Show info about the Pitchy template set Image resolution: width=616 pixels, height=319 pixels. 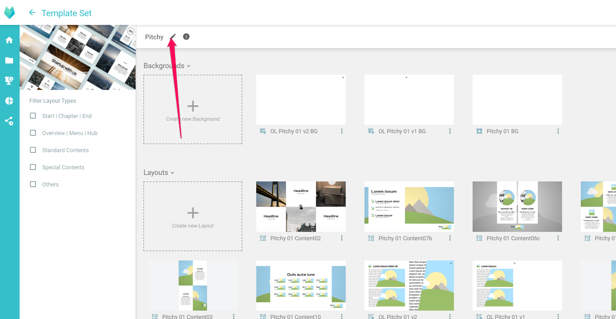pyautogui.click(x=186, y=37)
